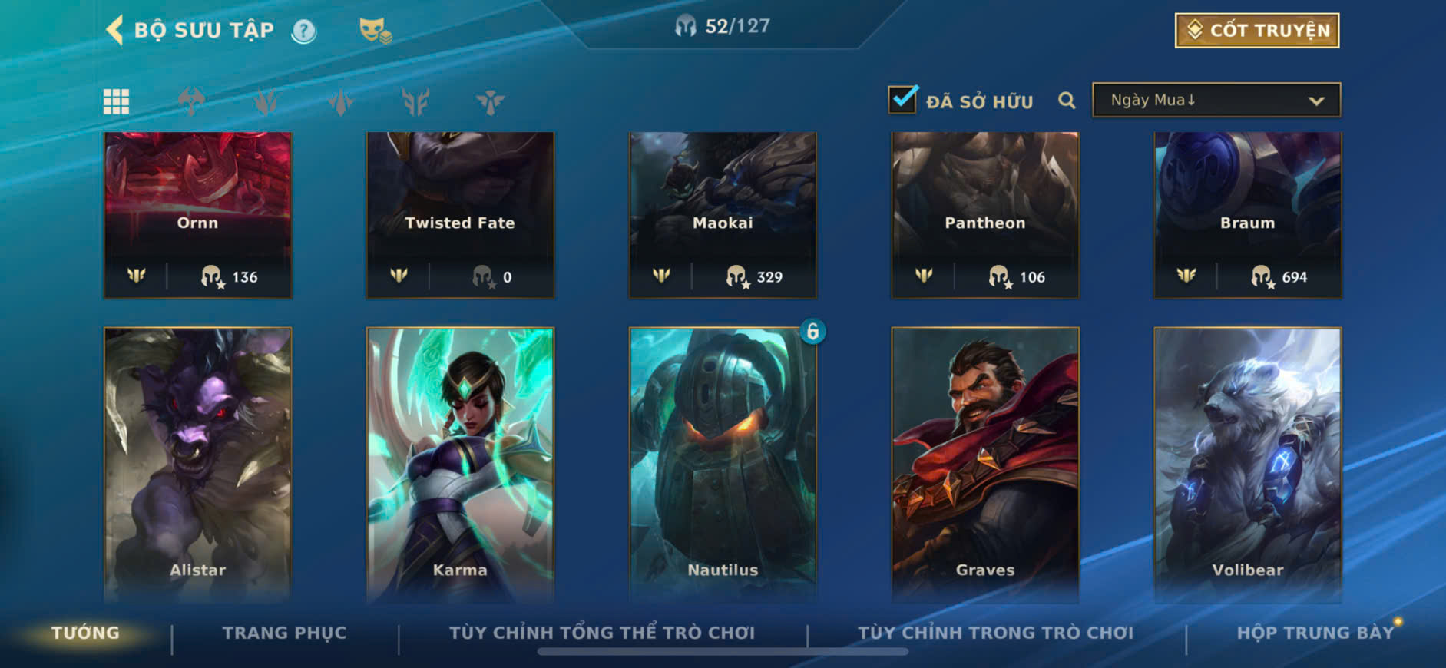Open the Karma champion card
The height and width of the screenshot is (668, 1446).
coord(460,465)
